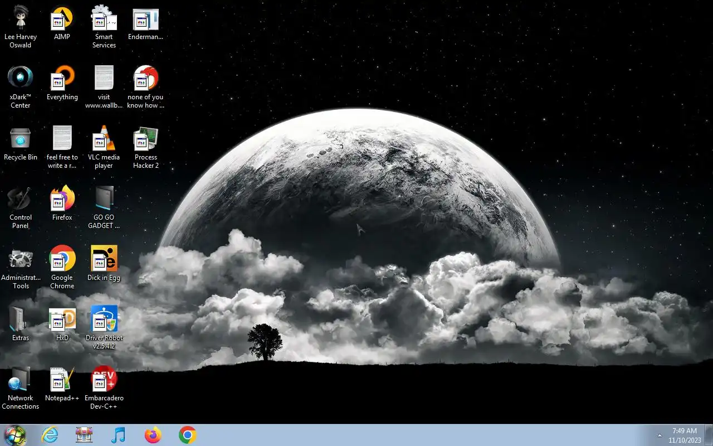
Task: Select the 'visit www.wallb...' text file
Action: pyautogui.click(x=104, y=88)
